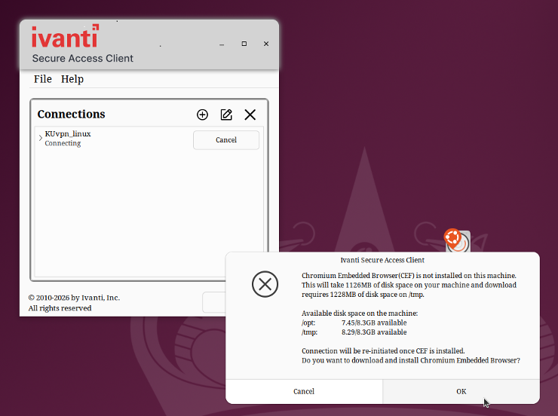
Task: Select the KUvpn_linux connection name
Action: click(x=68, y=133)
